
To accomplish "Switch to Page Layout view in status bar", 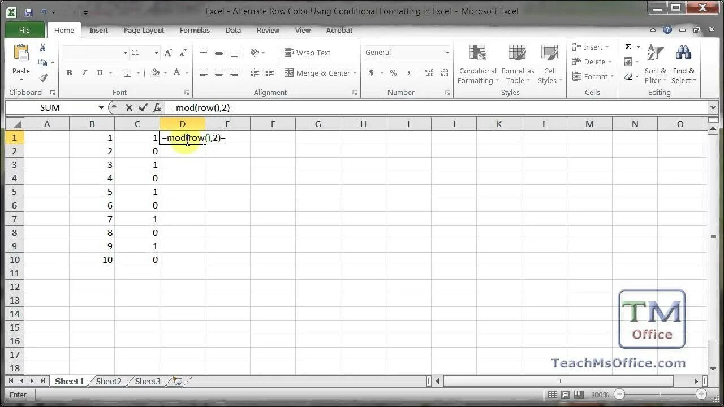I will 566,395.
